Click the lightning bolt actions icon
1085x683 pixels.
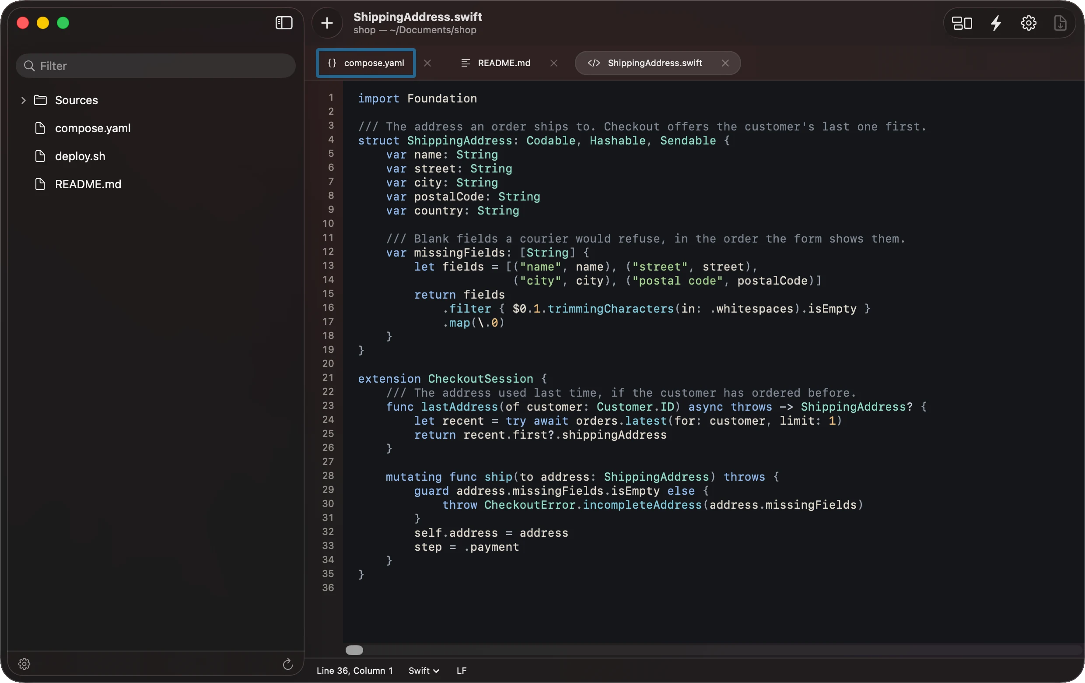[x=996, y=22]
